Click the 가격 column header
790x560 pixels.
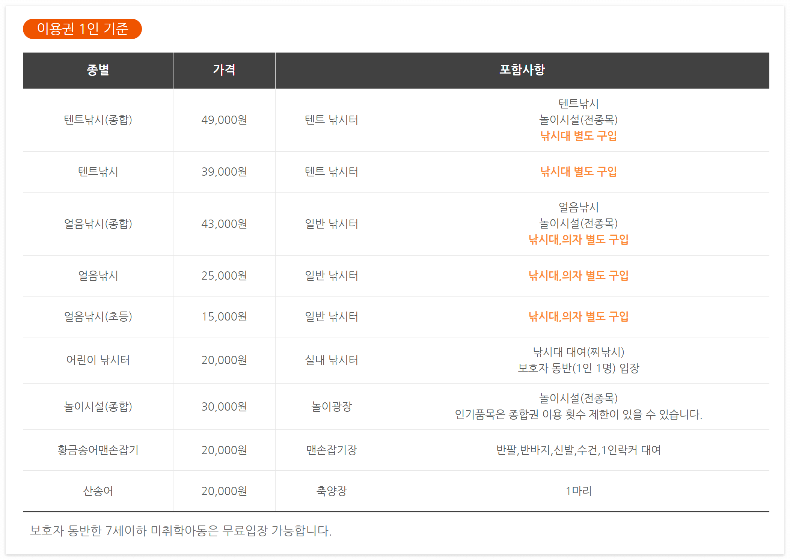[224, 70]
